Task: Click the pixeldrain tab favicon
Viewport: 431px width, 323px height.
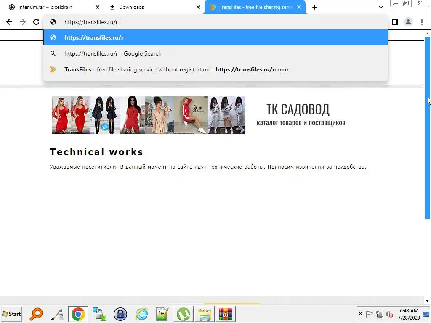Action: click(x=12, y=8)
